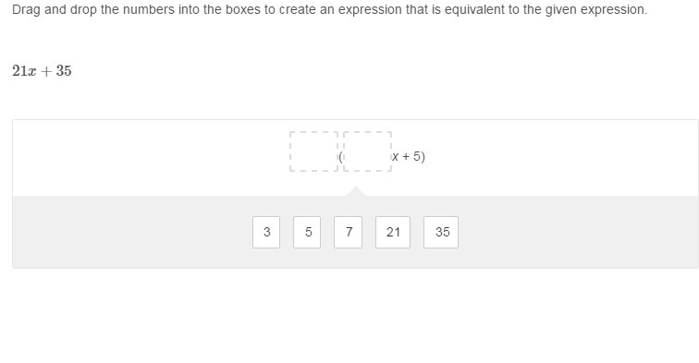Image resolution: width=699 pixels, height=363 pixels.
Task: Click the 21x term in the given expression
Action: click(24, 71)
